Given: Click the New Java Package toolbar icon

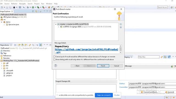Looking at the screenshot, I should tap(49, 7).
